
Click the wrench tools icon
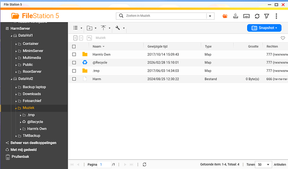point(118,28)
